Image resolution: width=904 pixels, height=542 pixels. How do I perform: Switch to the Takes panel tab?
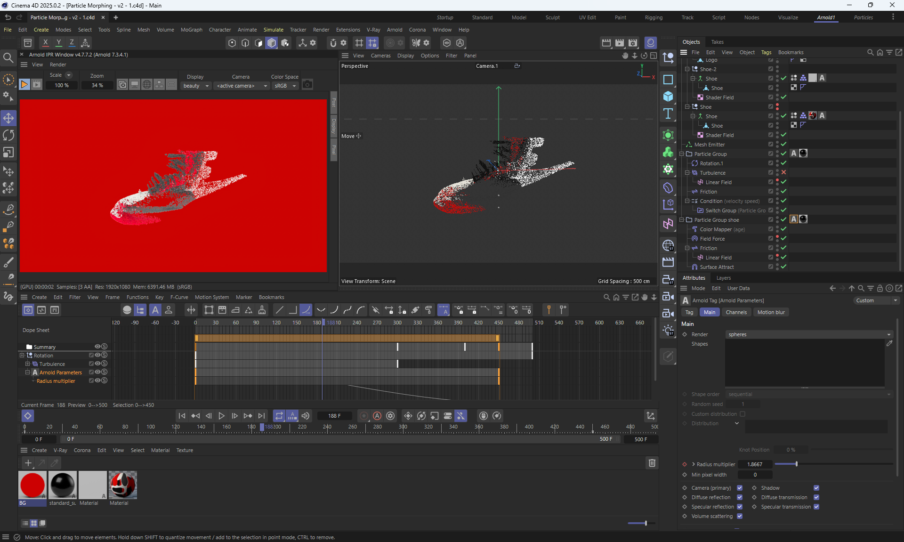(x=717, y=42)
